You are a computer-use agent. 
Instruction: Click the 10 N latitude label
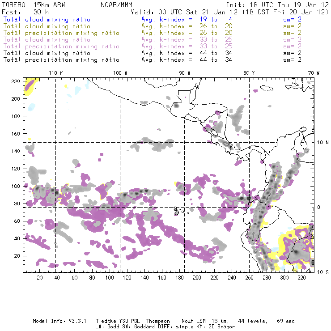click(321, 142)
